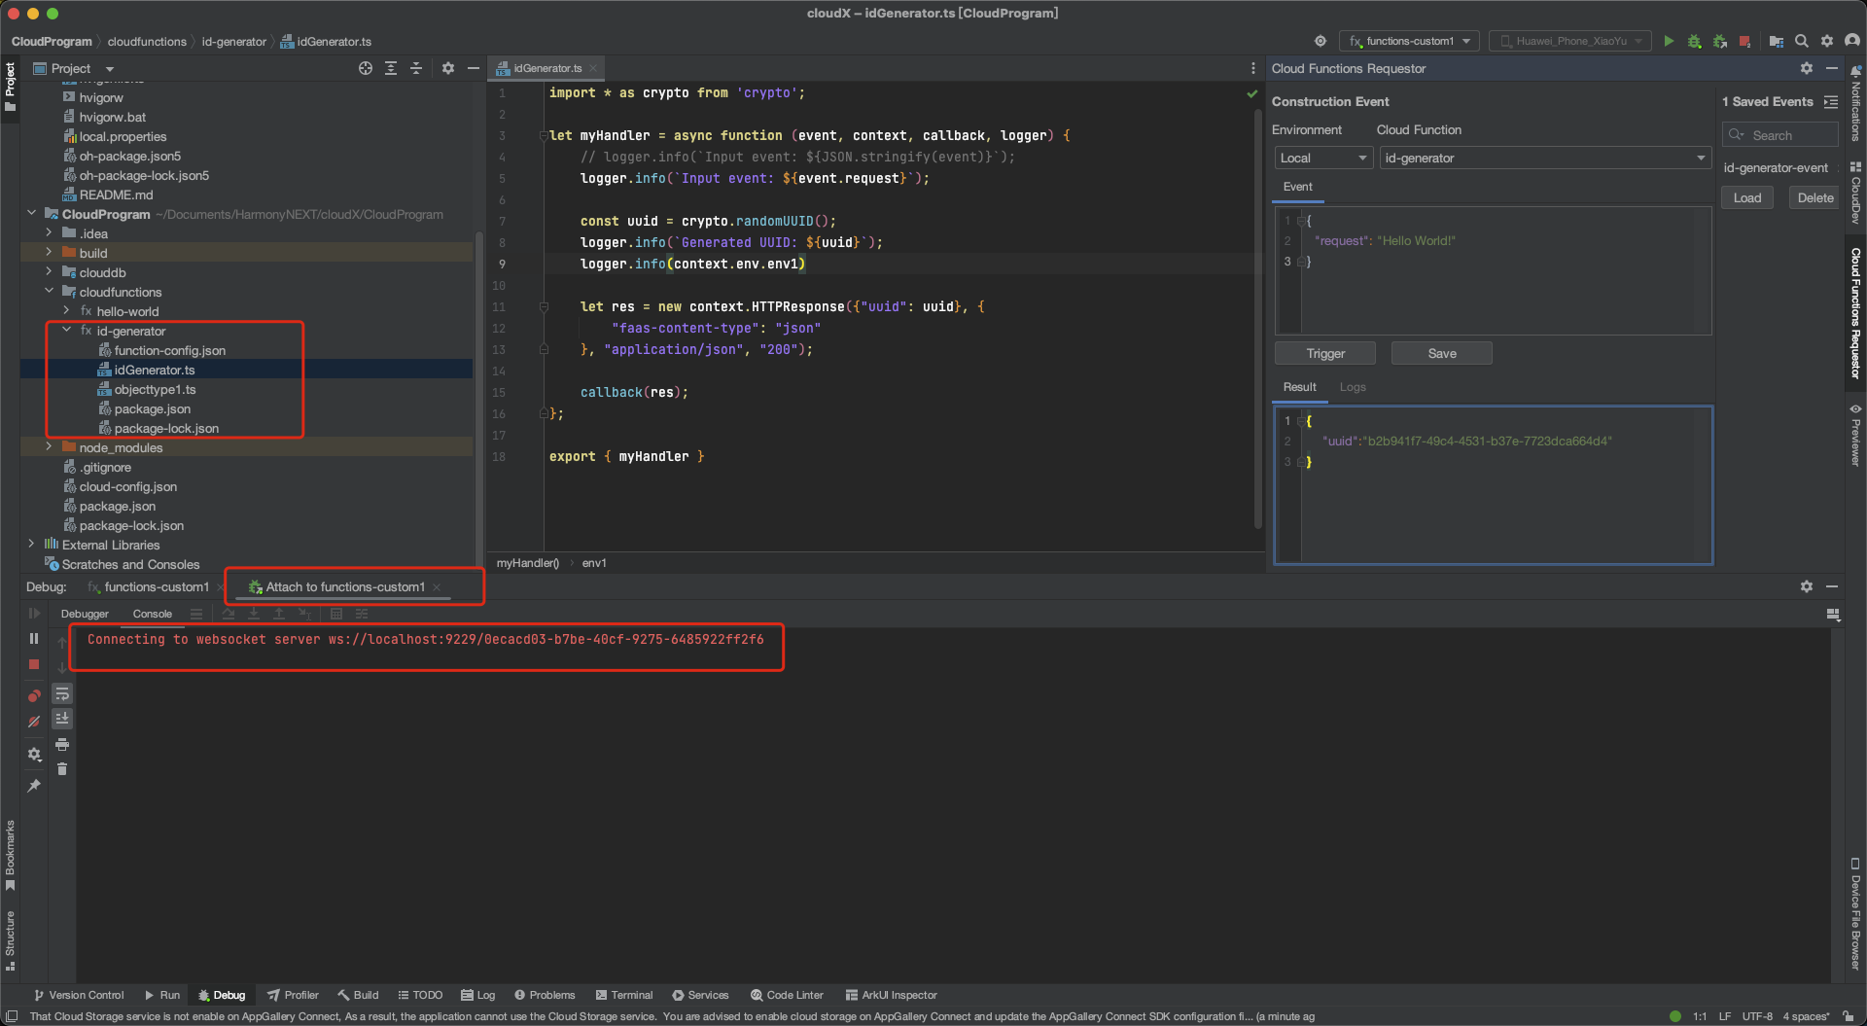Open Huawei_Phone_XiaoYu device dropdown

click(1569, 41)
